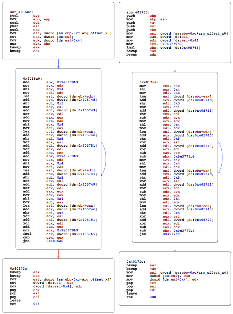Click 'pop ebx' in block 0x4017fc

click(141, 283)
